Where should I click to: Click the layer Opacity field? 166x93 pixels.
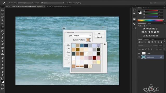coord(161,46)
